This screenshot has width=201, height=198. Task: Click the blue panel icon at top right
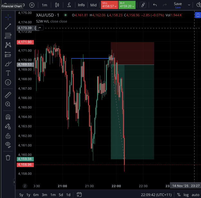point(198,15)
